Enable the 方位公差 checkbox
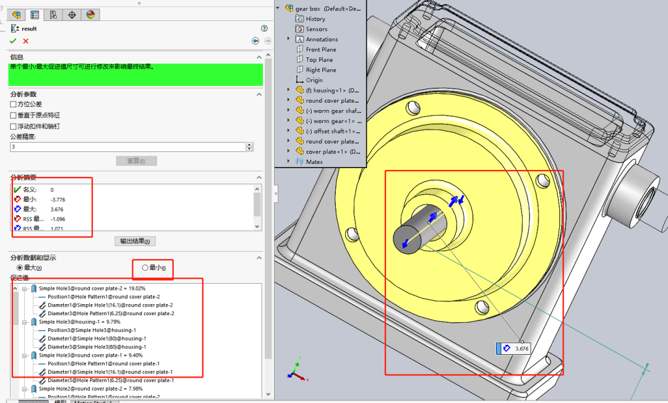Image resolution: width=668 pixels, height=403 pixels. tap(13, 104)
